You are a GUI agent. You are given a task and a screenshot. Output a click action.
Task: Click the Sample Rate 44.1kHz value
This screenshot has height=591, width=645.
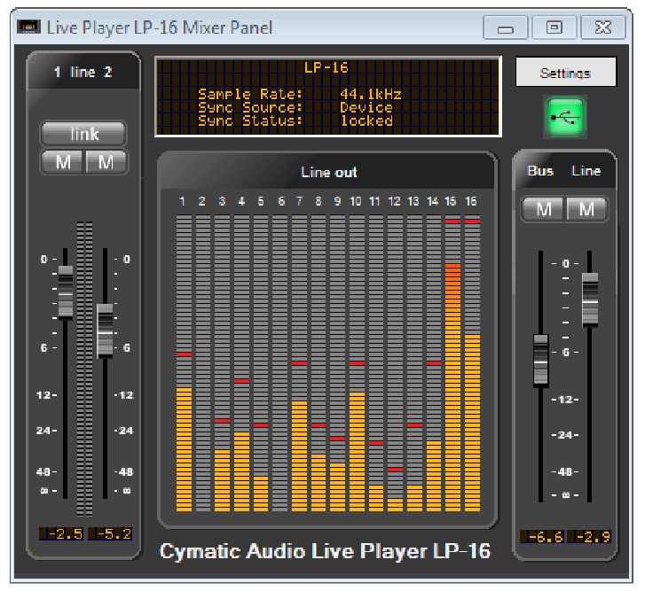[371, 94]
